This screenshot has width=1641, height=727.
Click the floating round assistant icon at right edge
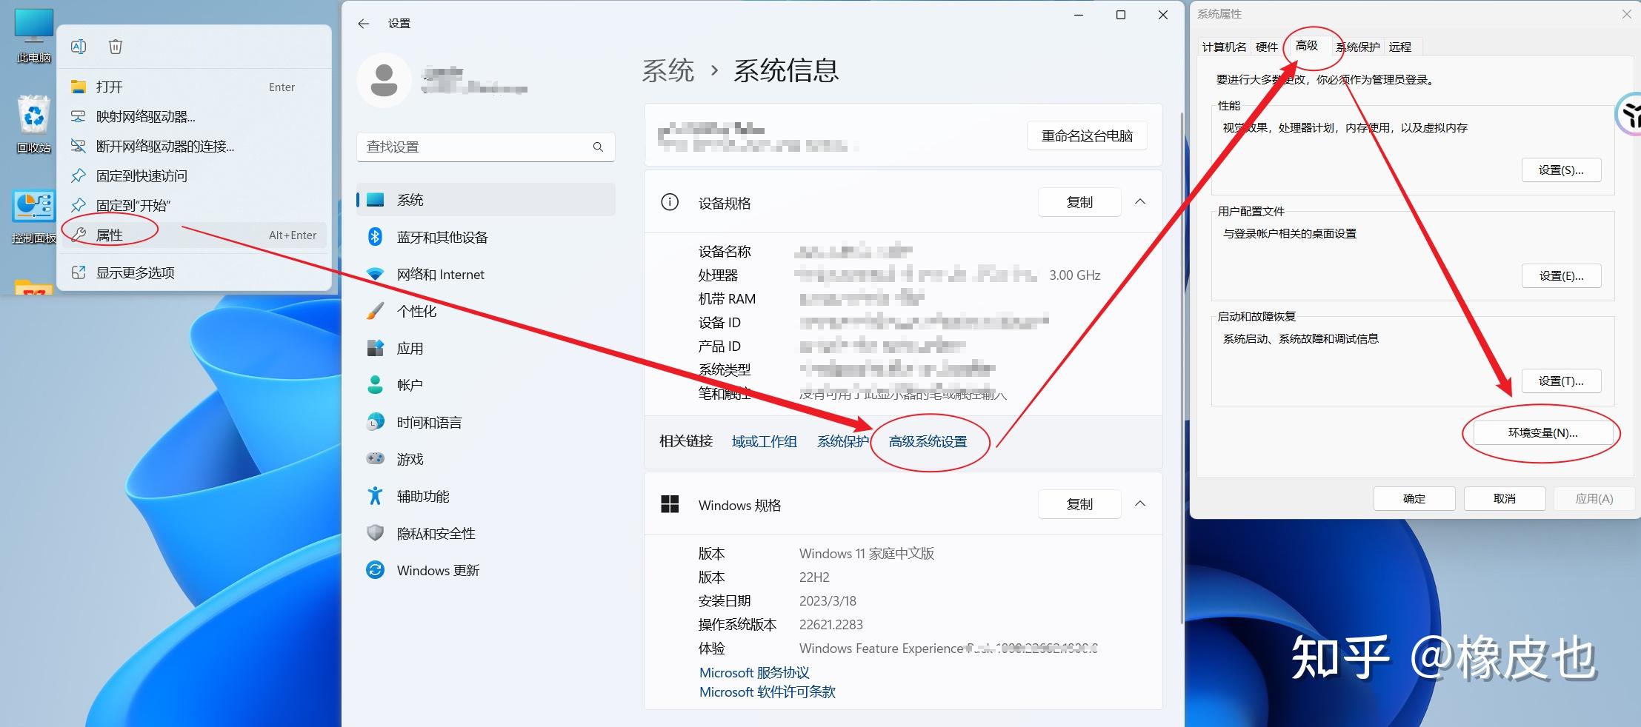click(1630, 115)
